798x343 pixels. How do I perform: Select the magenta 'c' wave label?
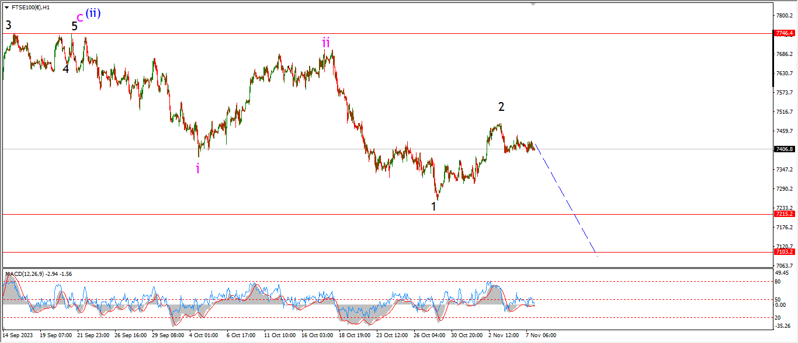point(80,17)
